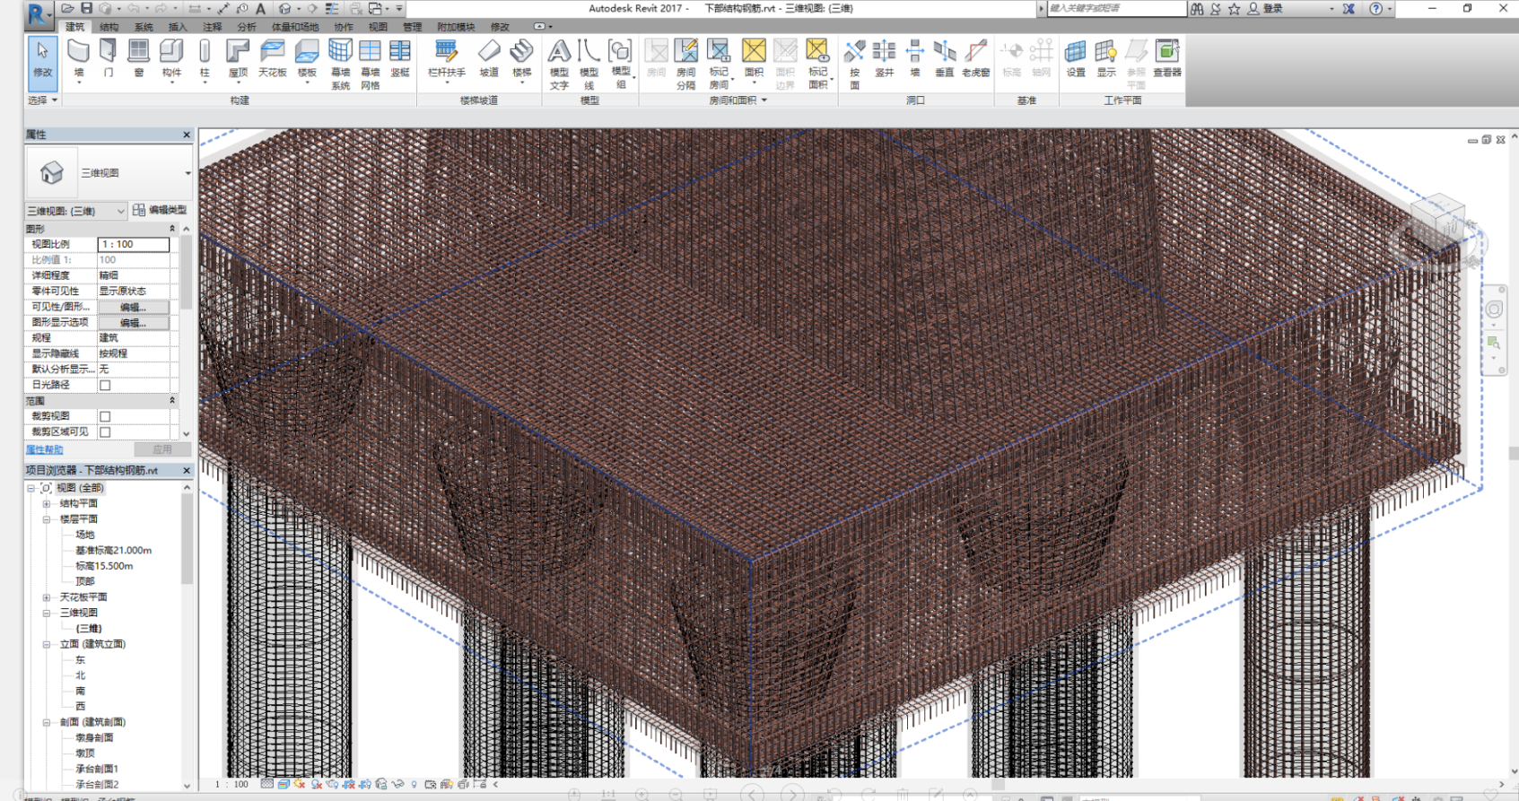Open the 属性帮助 link

tap(44, 449)
